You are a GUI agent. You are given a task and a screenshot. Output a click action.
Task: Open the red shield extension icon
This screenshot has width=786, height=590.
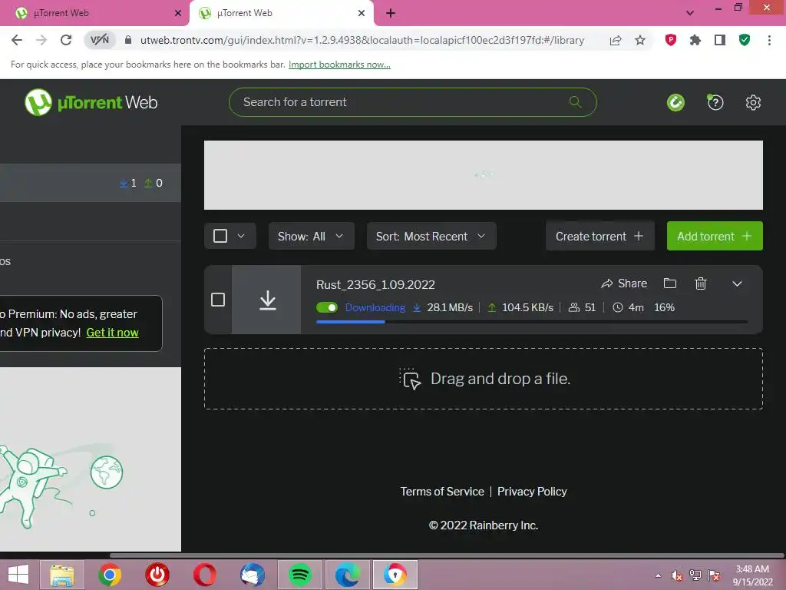(670, 40)
